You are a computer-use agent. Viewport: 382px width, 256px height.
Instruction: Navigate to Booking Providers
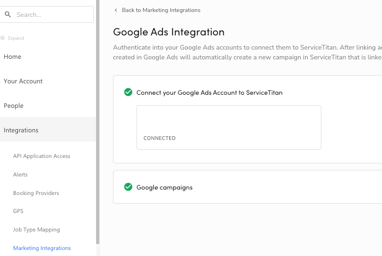[36, 193]
